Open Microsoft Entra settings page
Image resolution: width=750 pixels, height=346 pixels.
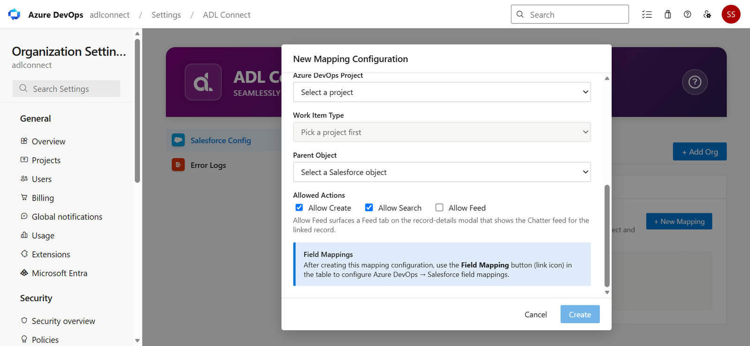[x=59, y=273]
